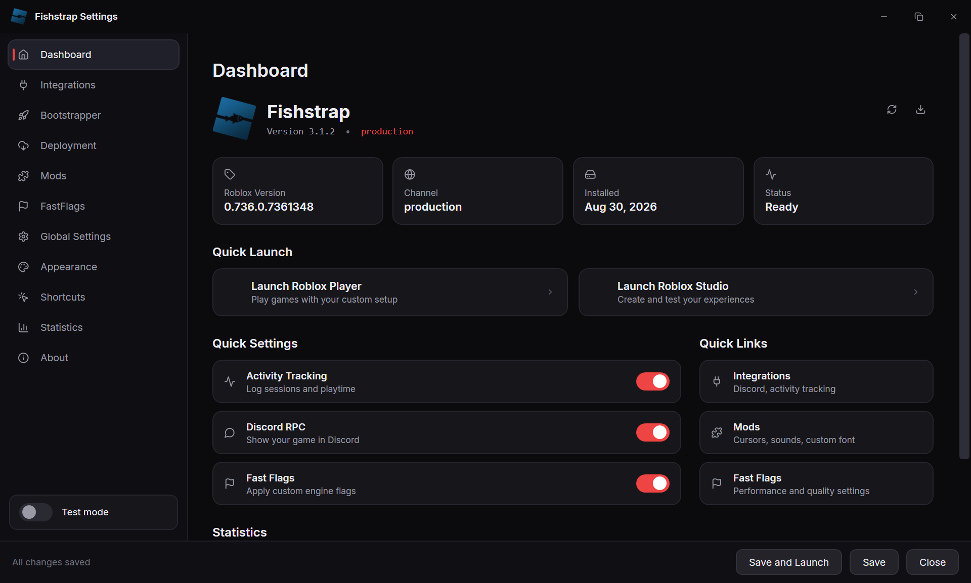Click the globe icon in Channel card
The image size is (971, 583).
pyautogui.click(x=410, y=174)
